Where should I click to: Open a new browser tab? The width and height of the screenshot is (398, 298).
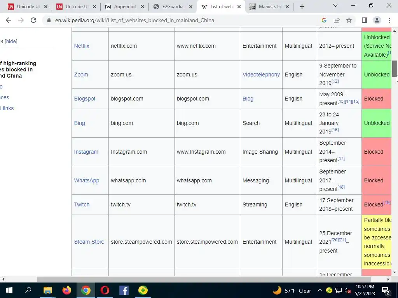point(302,7)
